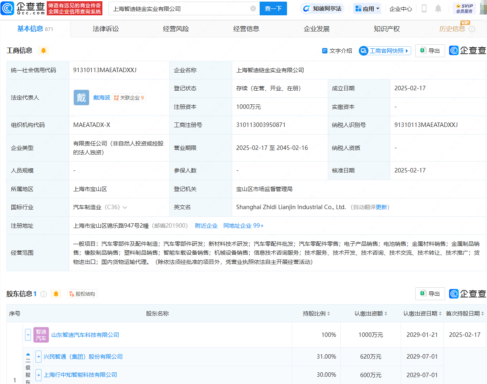487x384 pixels.
Task: Click registration number 310113003950871
Action: pos(261,125)
